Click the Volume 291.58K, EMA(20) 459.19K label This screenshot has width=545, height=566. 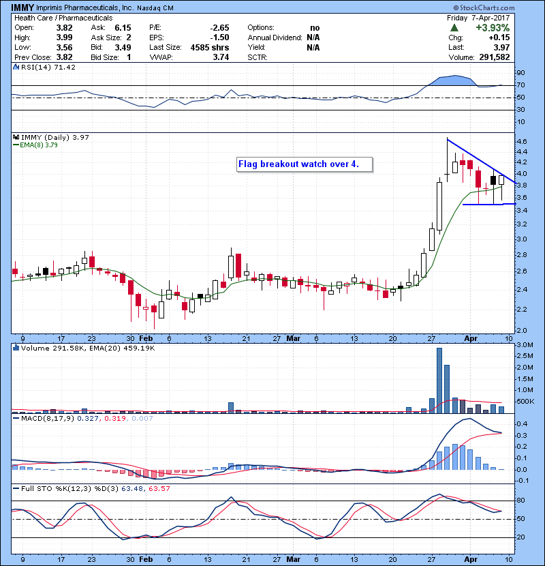pyautogui.click(x=88, y=348)
